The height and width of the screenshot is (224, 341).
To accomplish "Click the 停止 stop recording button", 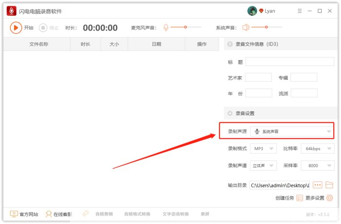I will click(43, 28).
